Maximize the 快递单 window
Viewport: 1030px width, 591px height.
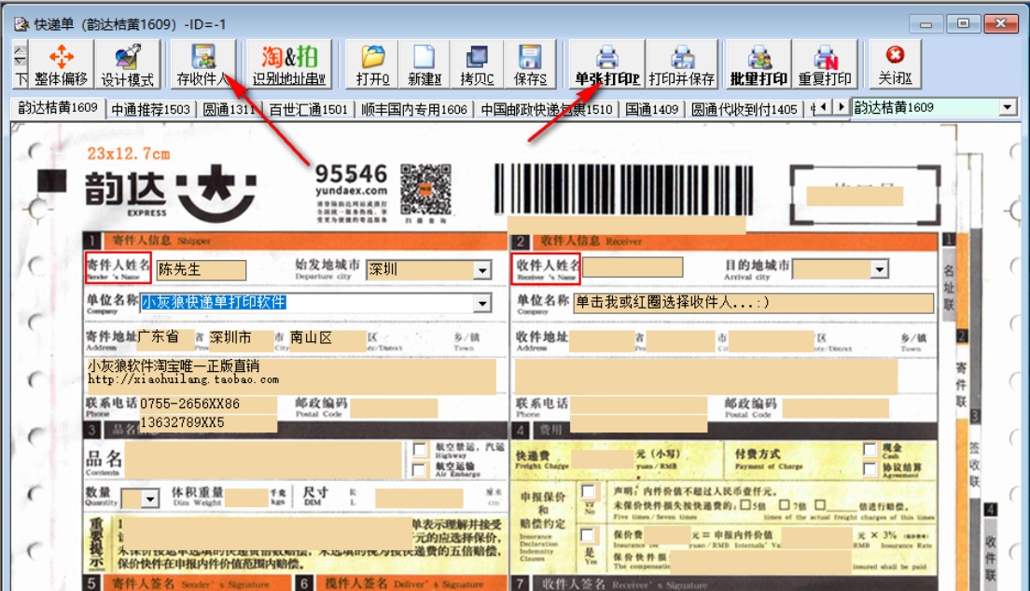(963, 23)
